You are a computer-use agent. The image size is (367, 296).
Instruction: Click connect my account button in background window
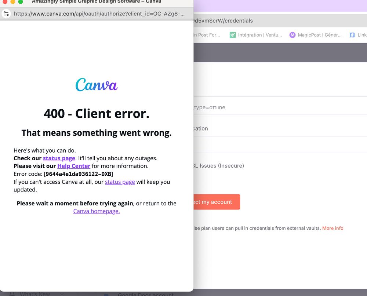click(217, 202)
